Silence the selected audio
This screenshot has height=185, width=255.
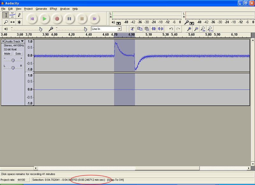click(x=161, y=29)
